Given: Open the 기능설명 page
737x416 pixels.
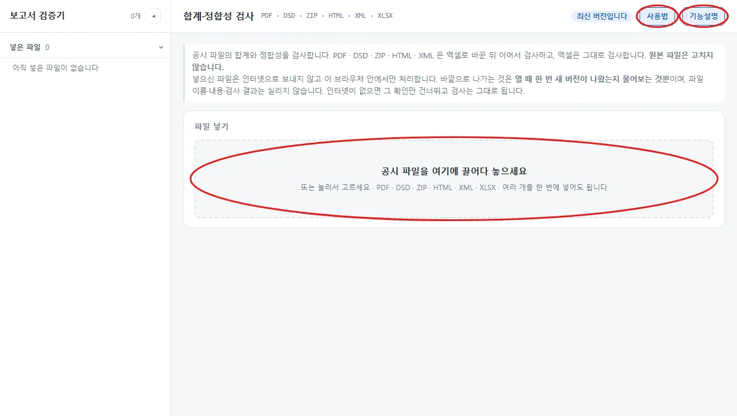Looking at the screenshot, I should (x=704, y=16).
